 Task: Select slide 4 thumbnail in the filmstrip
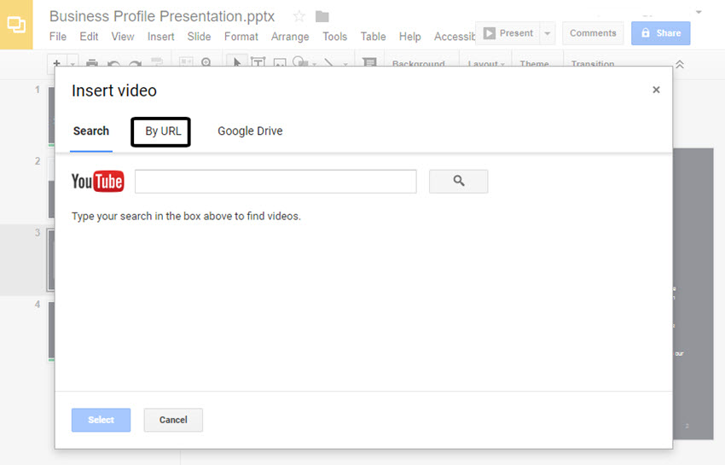click(51, 331)
